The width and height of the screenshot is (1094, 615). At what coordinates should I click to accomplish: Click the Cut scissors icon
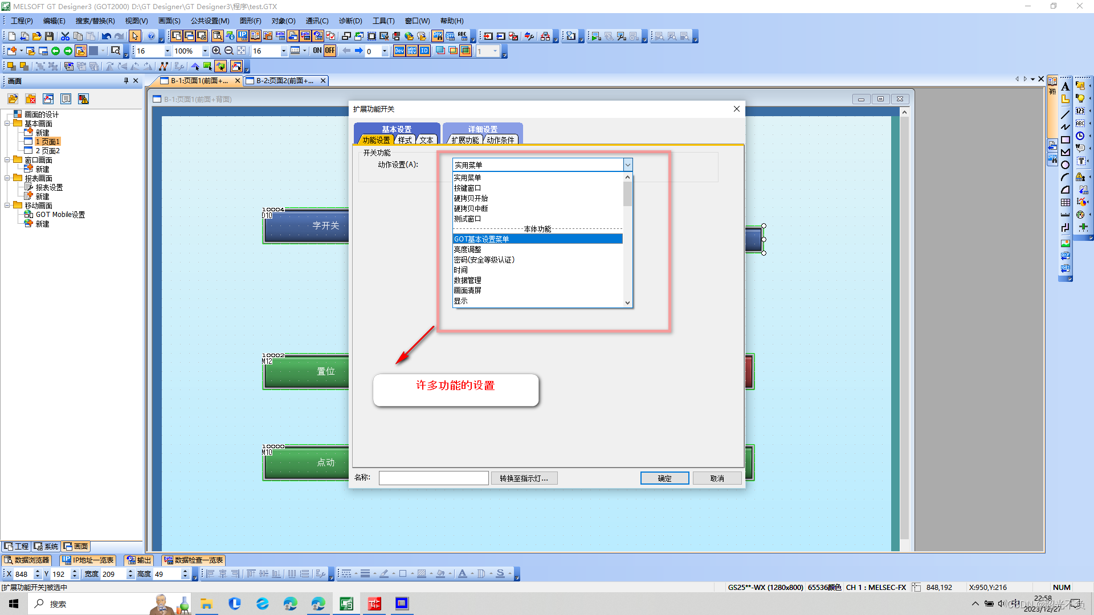click(x=66, y=36)
